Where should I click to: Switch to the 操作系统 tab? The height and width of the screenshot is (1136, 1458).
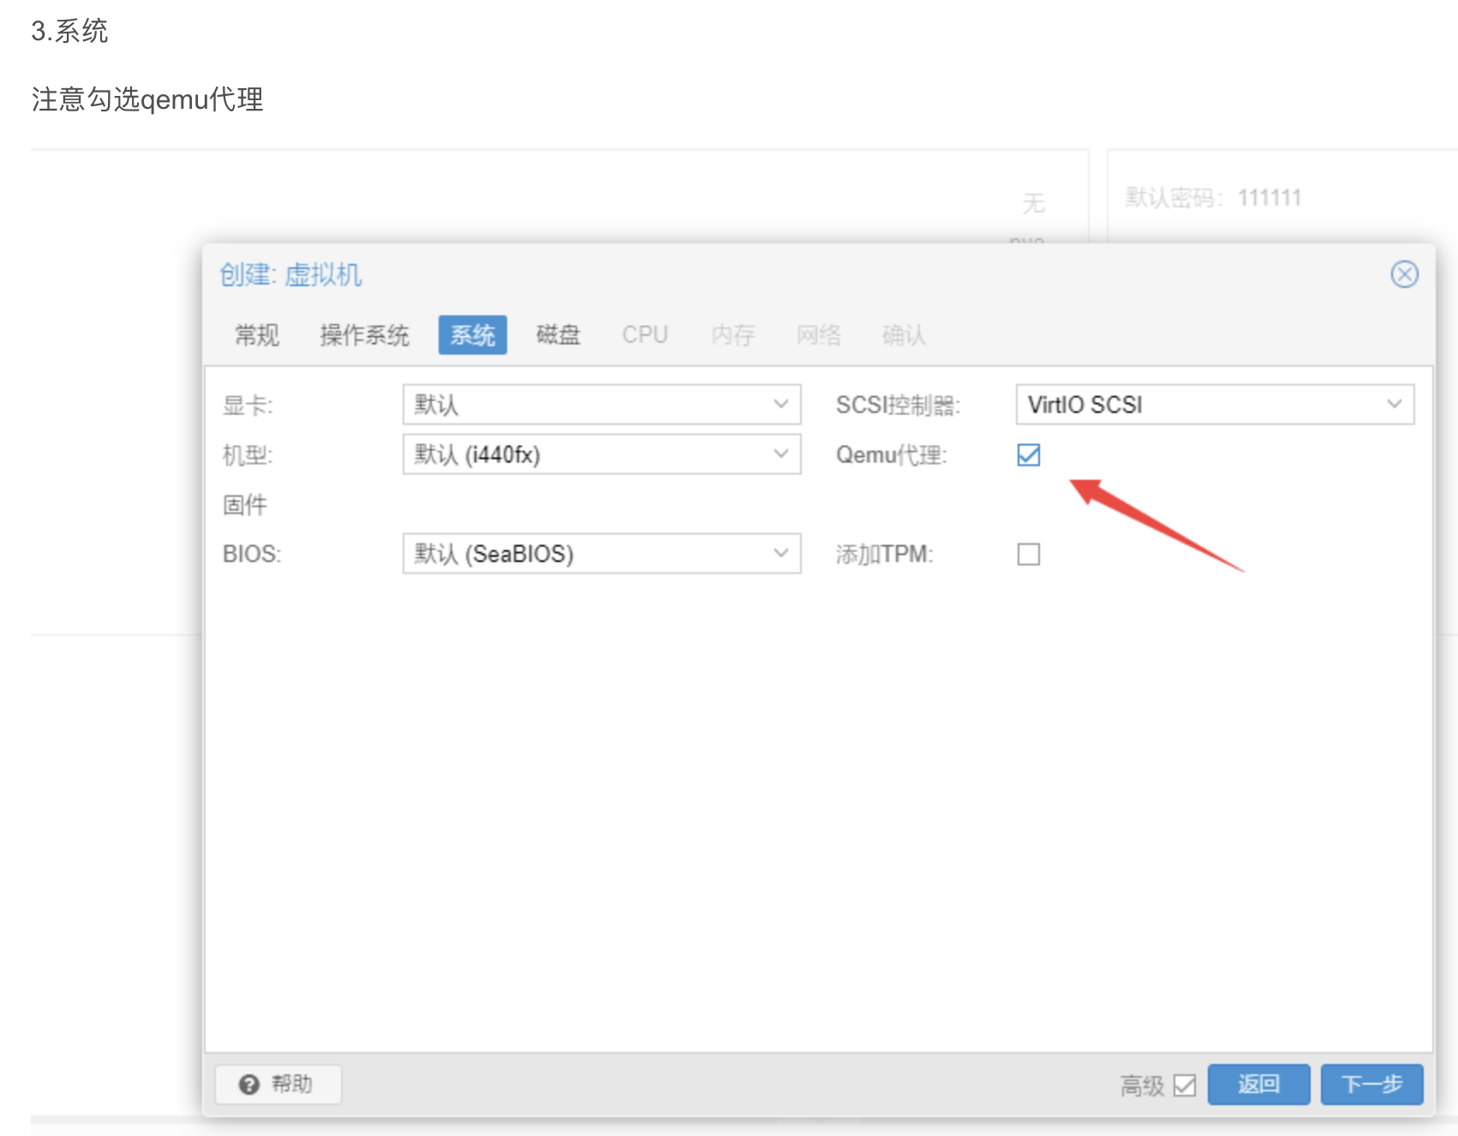[364, 335]
